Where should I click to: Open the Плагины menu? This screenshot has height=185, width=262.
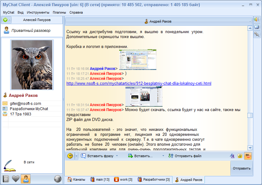tap(60, 13)
